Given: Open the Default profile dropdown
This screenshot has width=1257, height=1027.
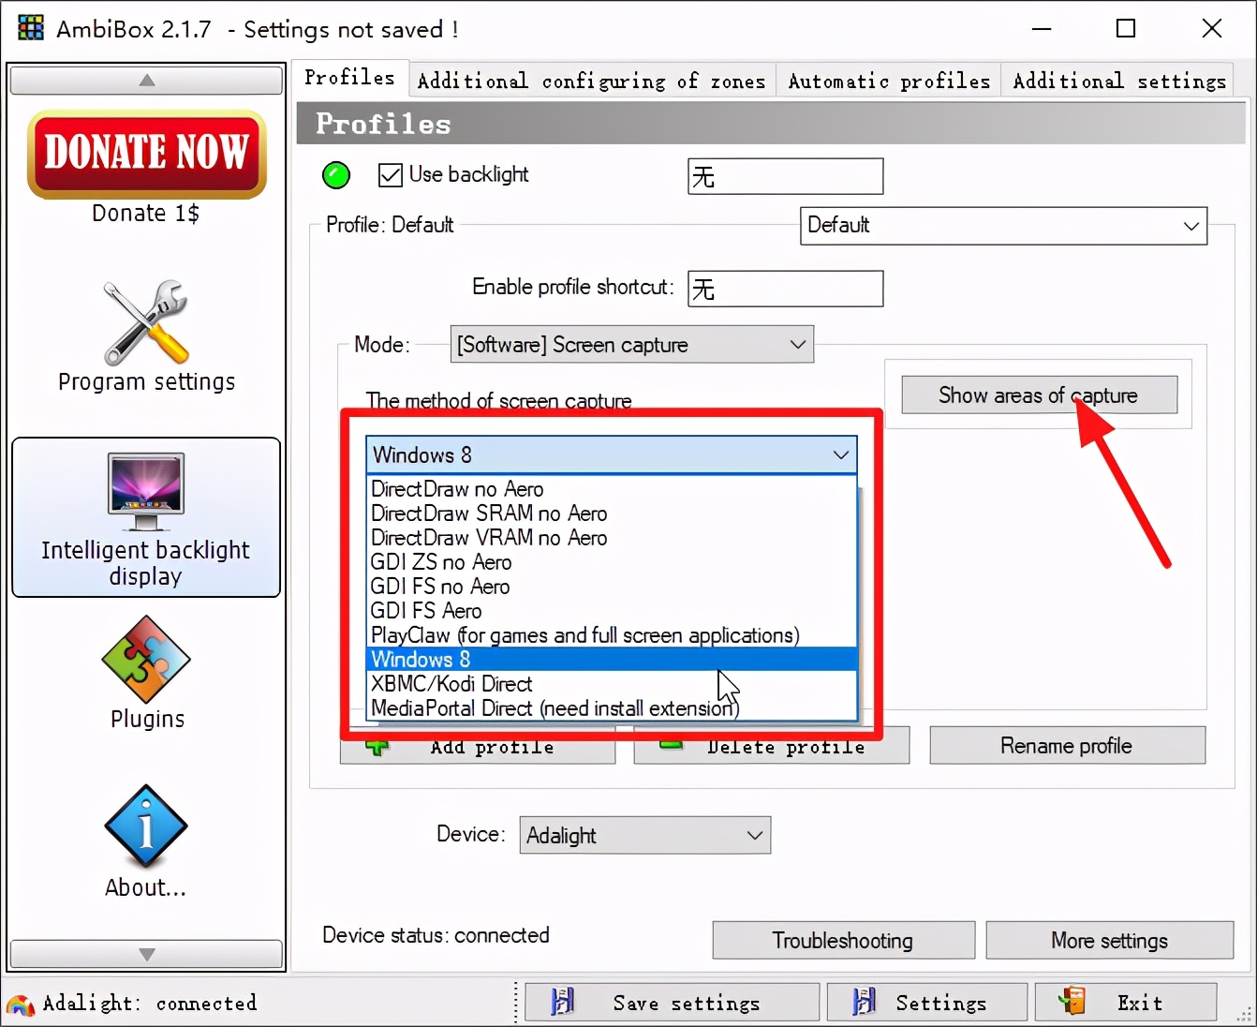Looking at the screenshot, I should click(1003, 226).
